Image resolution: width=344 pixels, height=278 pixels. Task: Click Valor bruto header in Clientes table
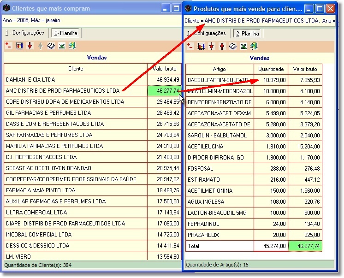[165, 69]
